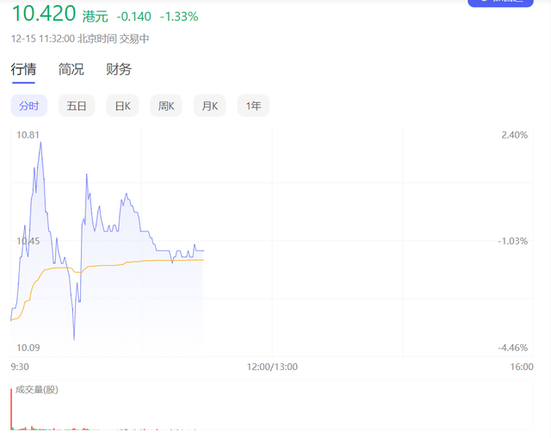Click the current price 10.420
551x438 pixels.
(x=44, y=14)
